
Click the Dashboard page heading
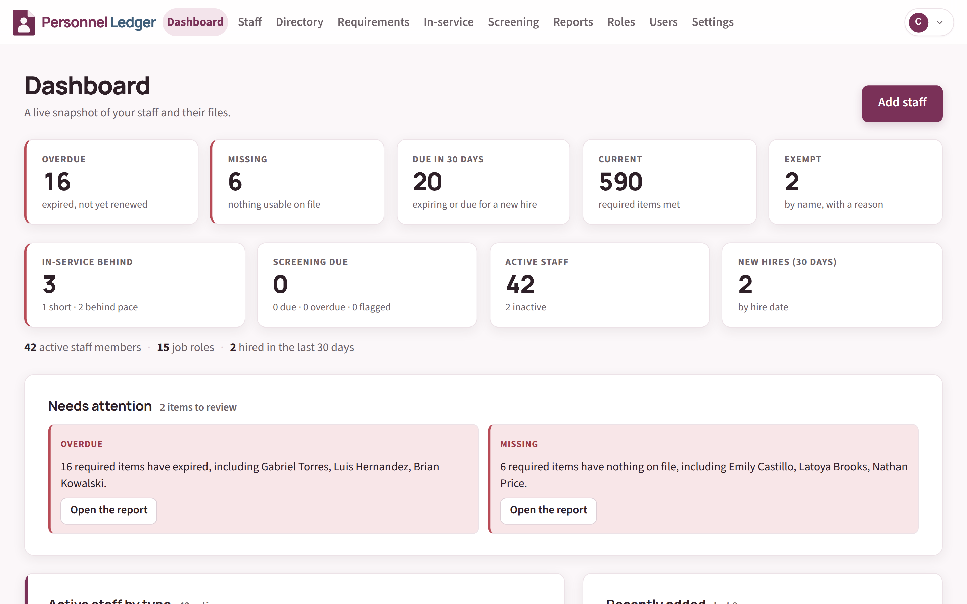pyautogui.click(x=87, y=86)
